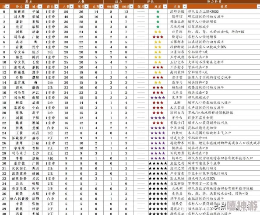Click the effect cell 骑兵防御+10
The height and width of the screenshot is (215, 260).
pyautogui.click(x=224, y=82)
